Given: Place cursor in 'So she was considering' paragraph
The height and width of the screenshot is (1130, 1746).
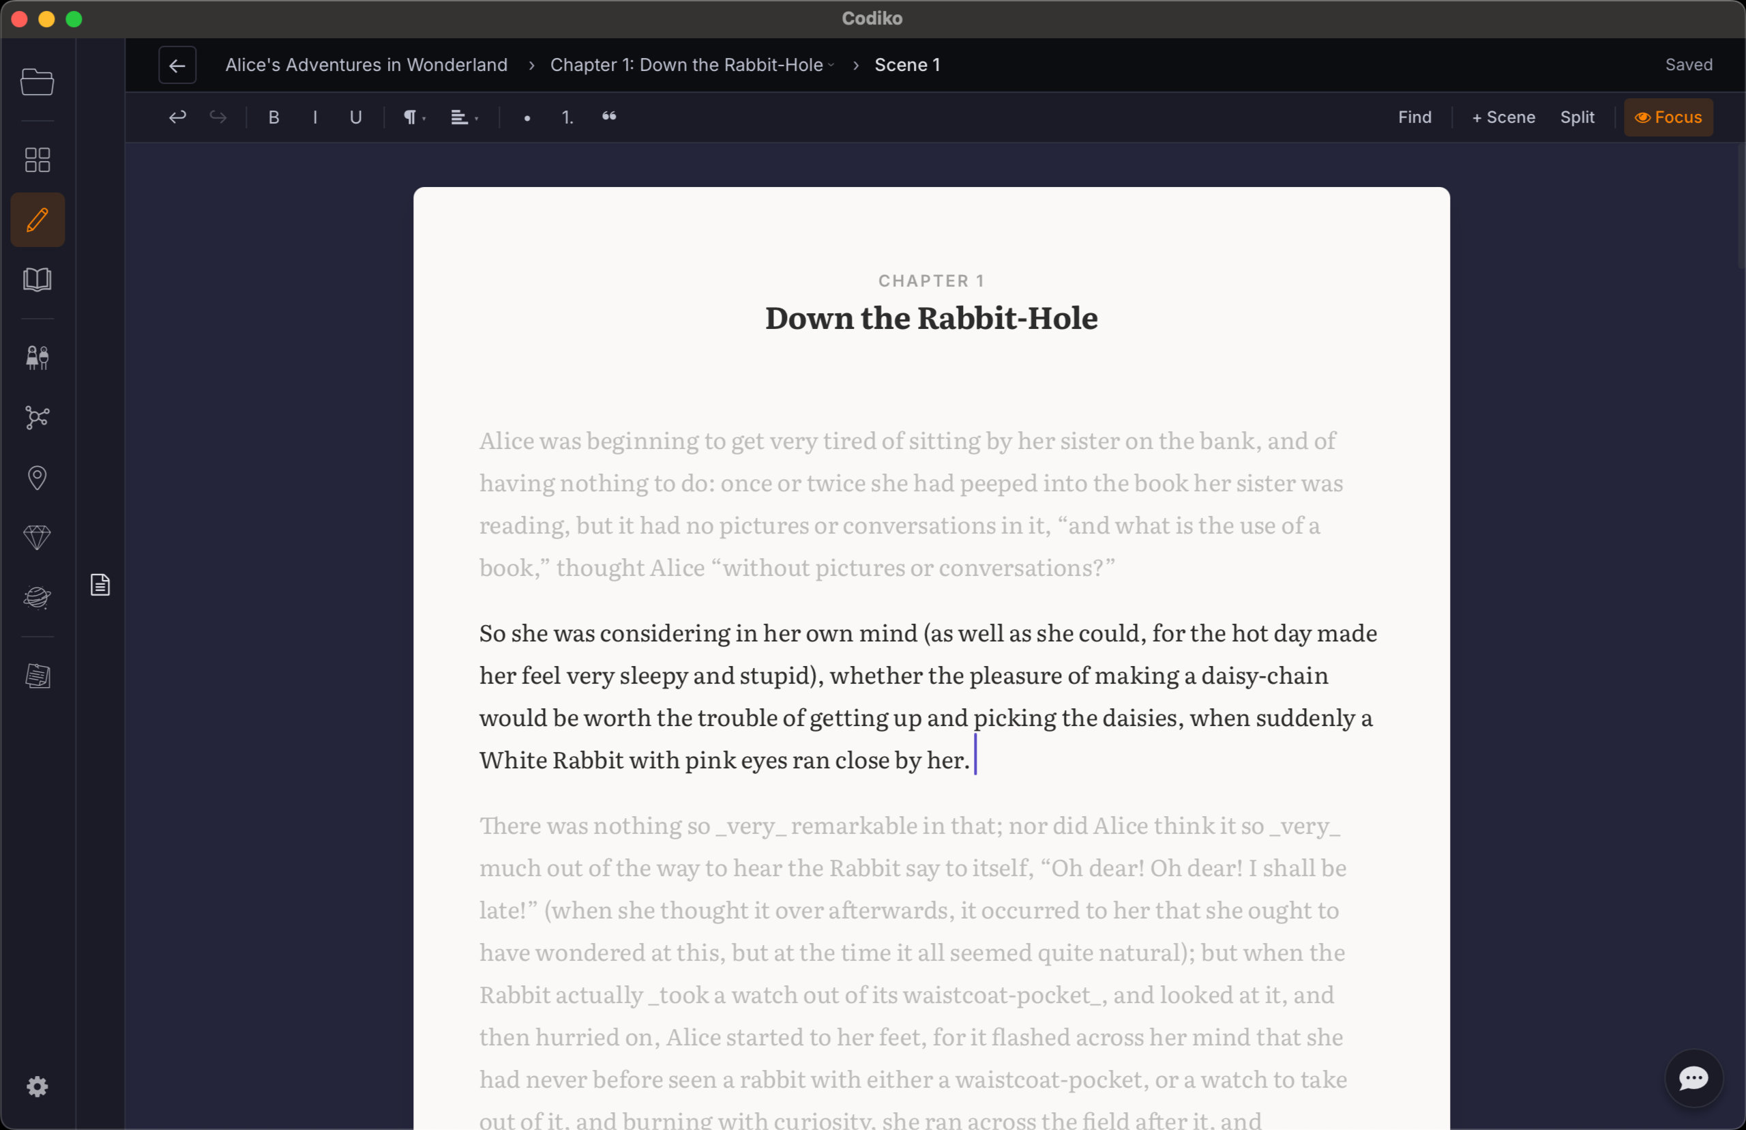Looking at the screenshot, I should 928,696.
